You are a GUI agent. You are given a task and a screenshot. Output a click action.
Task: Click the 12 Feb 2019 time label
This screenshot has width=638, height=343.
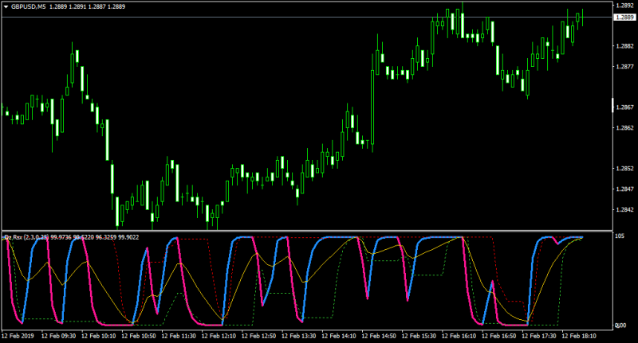click(18, 336)
